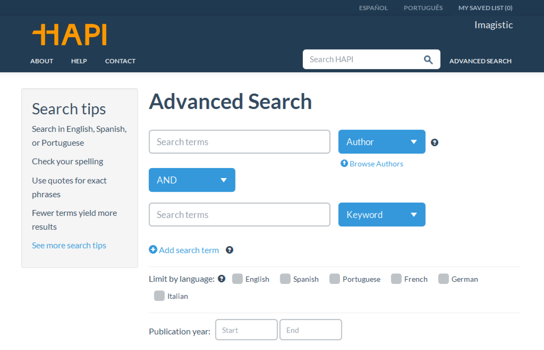The image size is (544, 350).
Task: Click the magnifying glass search icon
Action: [428, 59]
